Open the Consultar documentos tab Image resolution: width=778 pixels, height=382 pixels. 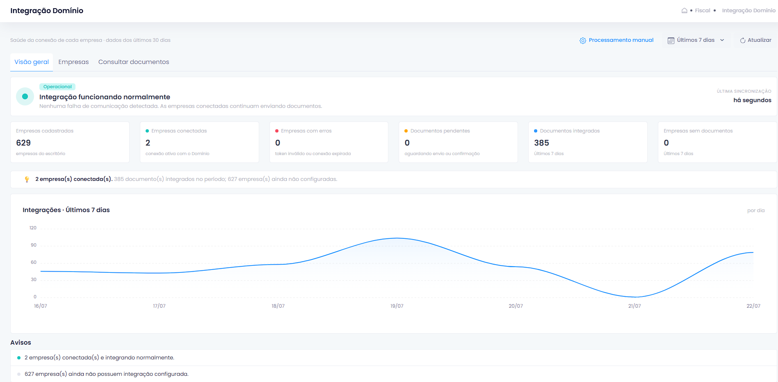(134, 62)
